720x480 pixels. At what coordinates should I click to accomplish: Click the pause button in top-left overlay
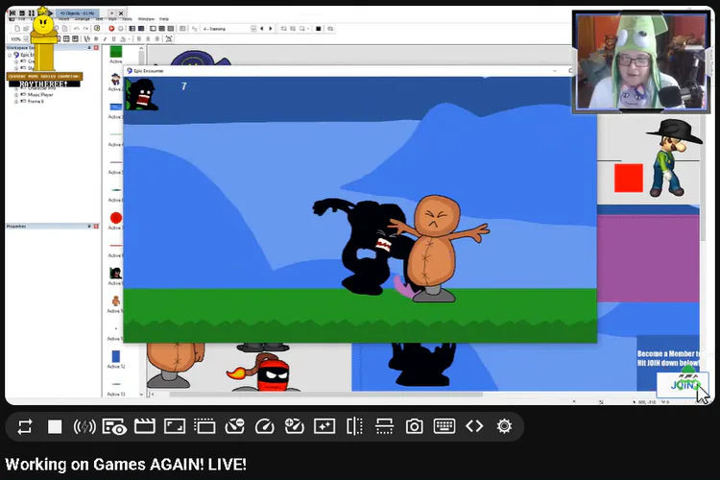click(32, 13)
